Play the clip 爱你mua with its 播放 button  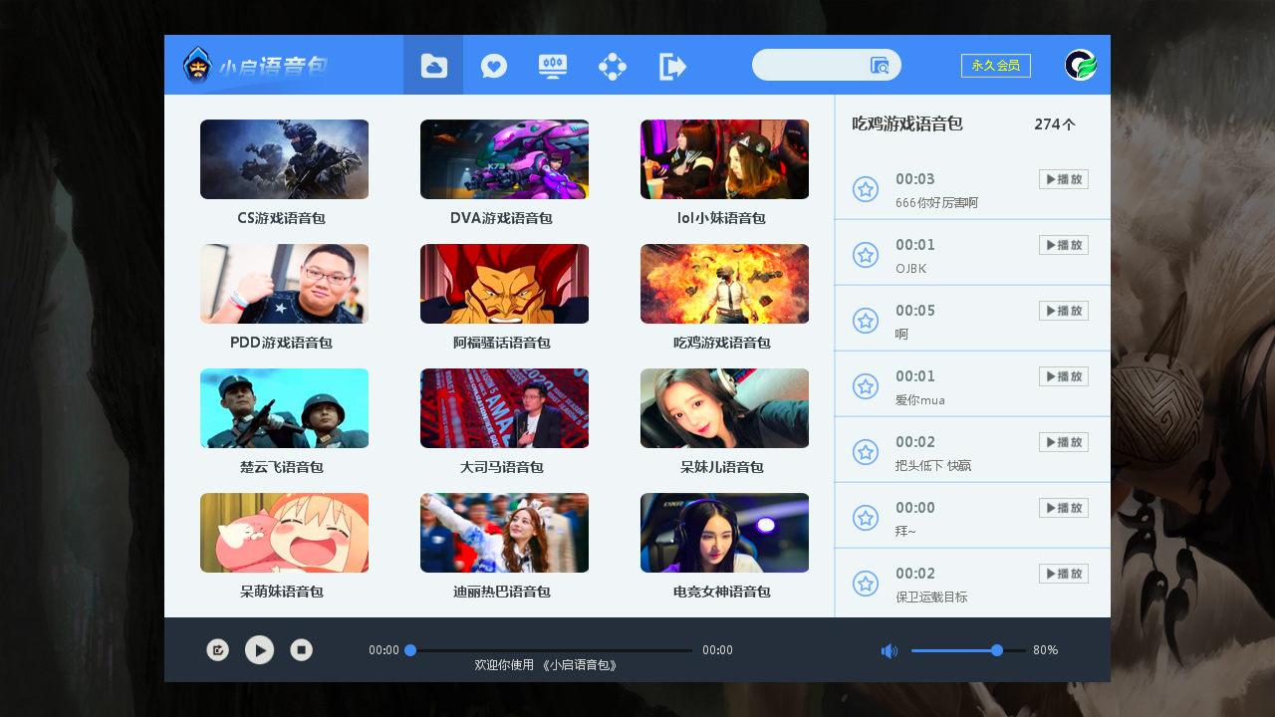[x=1063, y=376]
